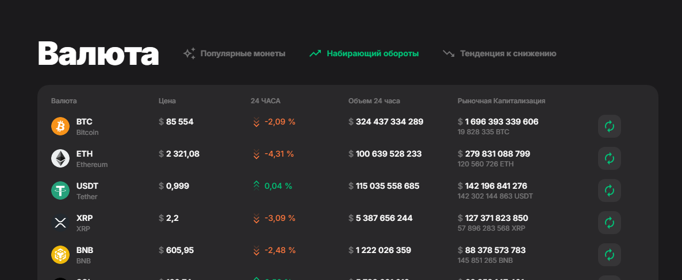Sort by the 24 ЧАСА column header
Viewport: 682px width, 280px height.
tap(266, 101)
